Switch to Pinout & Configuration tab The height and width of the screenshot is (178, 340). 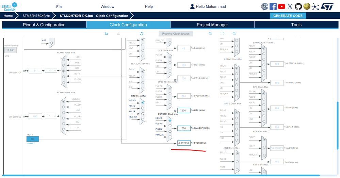[x=44, y=25]
